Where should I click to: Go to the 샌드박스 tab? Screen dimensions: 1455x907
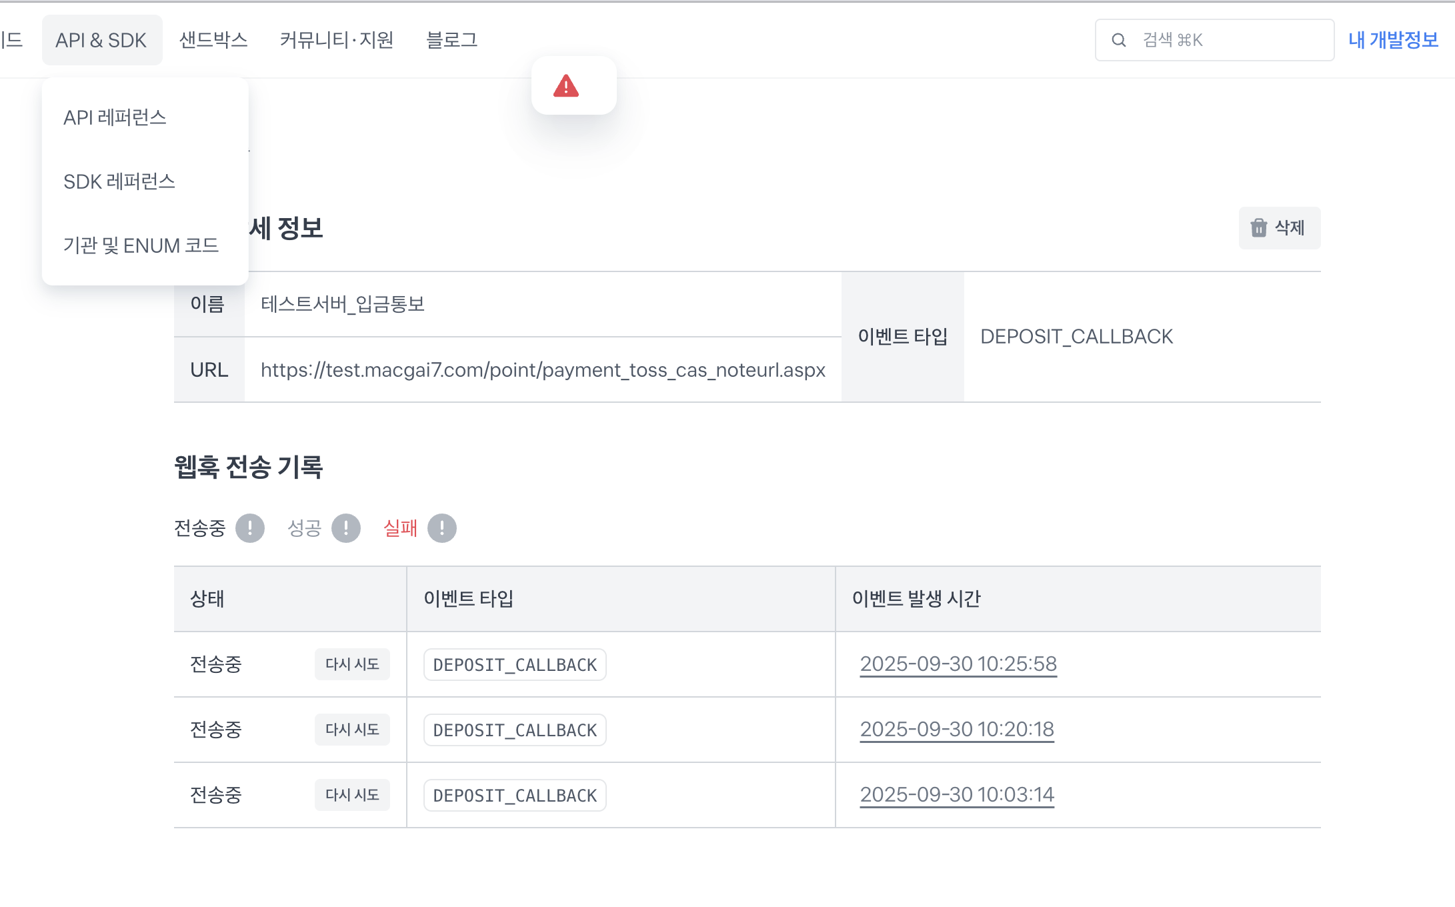(213, 40)
